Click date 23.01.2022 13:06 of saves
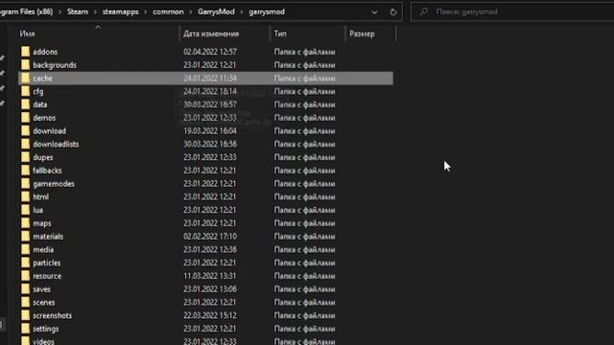Viewport: 614px width, 345px height. 210,289
